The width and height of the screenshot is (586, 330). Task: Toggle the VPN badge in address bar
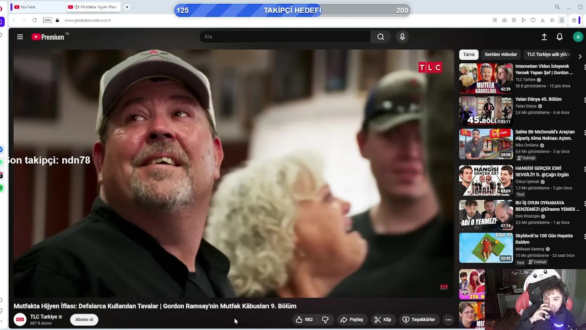(47, 20)
